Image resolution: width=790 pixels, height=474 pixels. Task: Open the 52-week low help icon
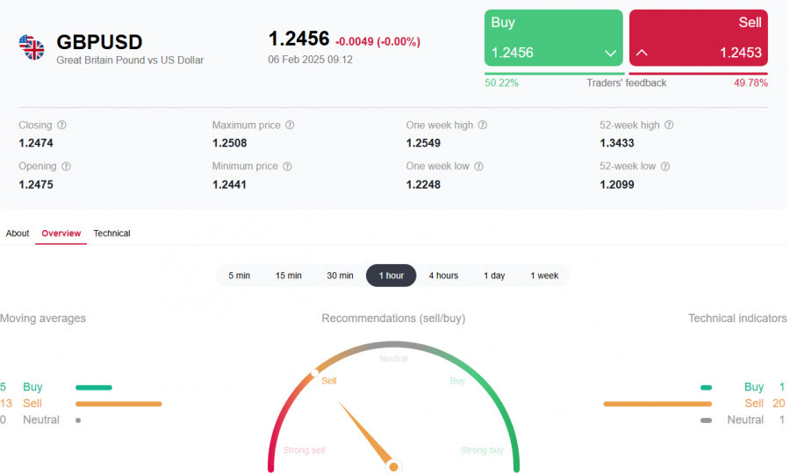665,166
